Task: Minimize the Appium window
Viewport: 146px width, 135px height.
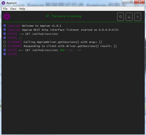Action: 125,2
